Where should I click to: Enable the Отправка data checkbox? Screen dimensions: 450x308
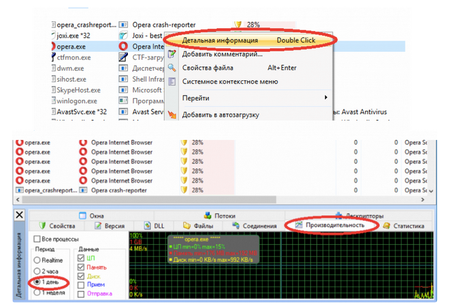tap(81, 294)
